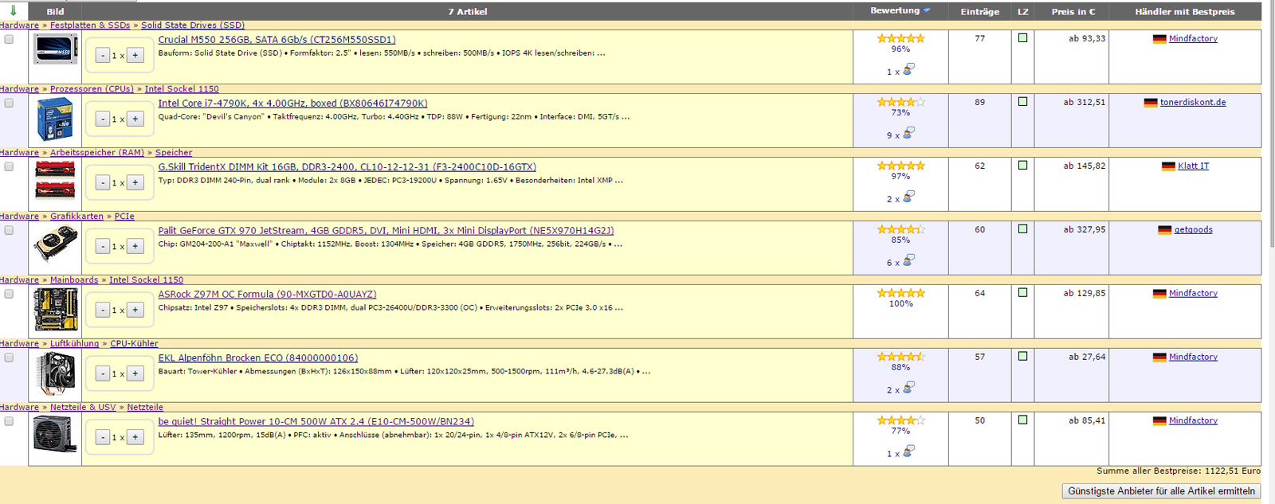Open EKL Alpenföhn Brocken ECO link
Screen dimensions: 1275x504
coord(258,358)
